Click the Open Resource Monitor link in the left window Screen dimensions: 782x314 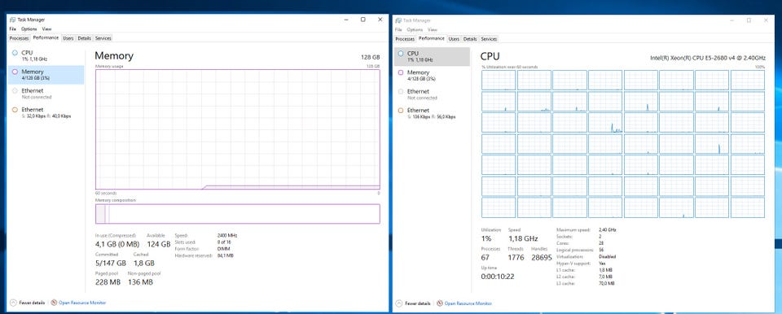tap(82, 303)
